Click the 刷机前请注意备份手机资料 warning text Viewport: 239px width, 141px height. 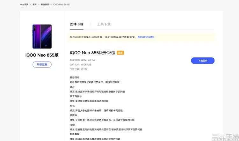click(x=103, y=37)
